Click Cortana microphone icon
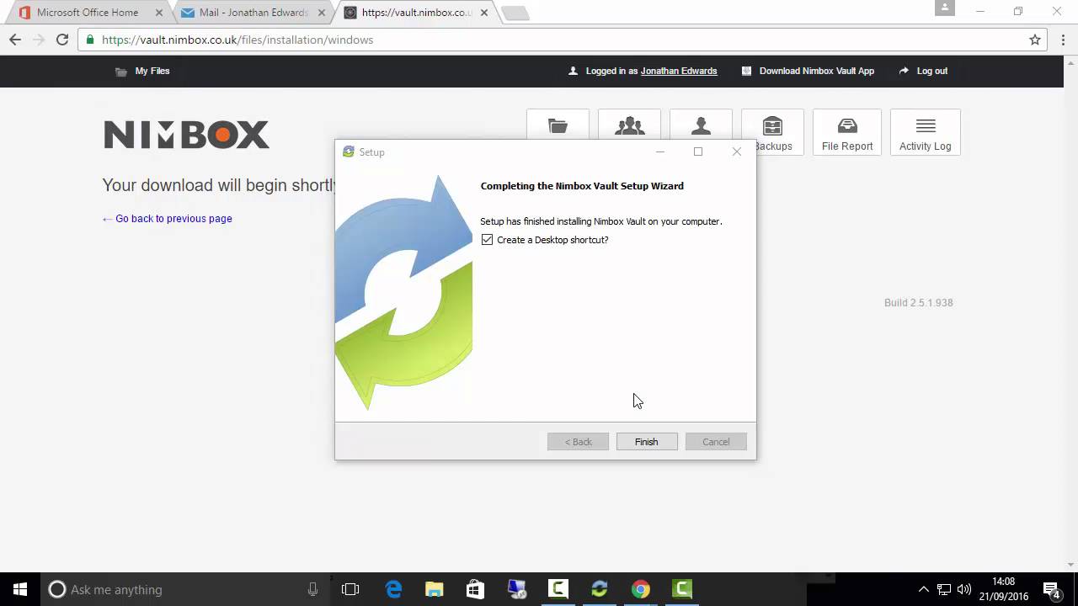1078x606 pixels. tap(312, 589)
